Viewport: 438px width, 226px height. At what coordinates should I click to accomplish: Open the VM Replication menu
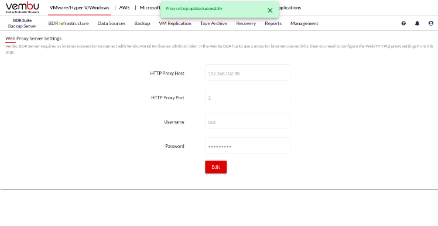point(175,23)
